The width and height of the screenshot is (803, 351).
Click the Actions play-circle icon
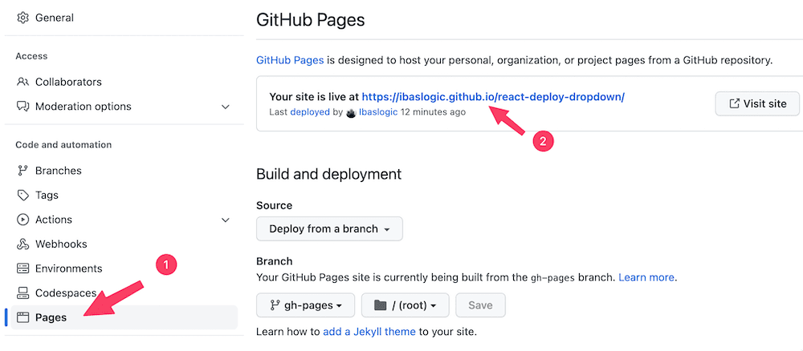22,220
